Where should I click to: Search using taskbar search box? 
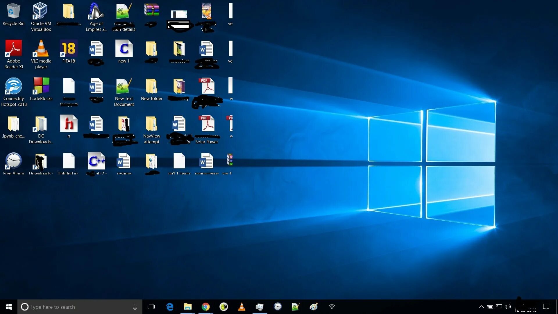tap(80, 306)
